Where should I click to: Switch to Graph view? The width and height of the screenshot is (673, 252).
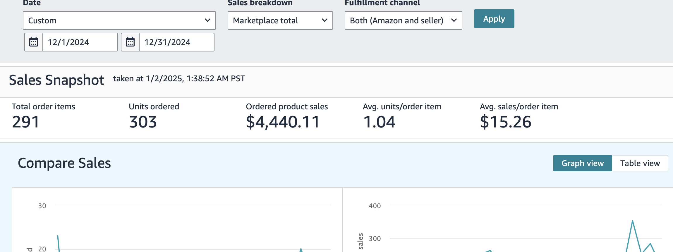pyautogui.click(x=583, y=163)
